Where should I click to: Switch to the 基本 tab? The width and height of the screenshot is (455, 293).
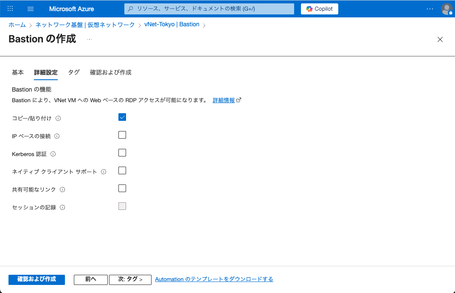tap(18, 73)
